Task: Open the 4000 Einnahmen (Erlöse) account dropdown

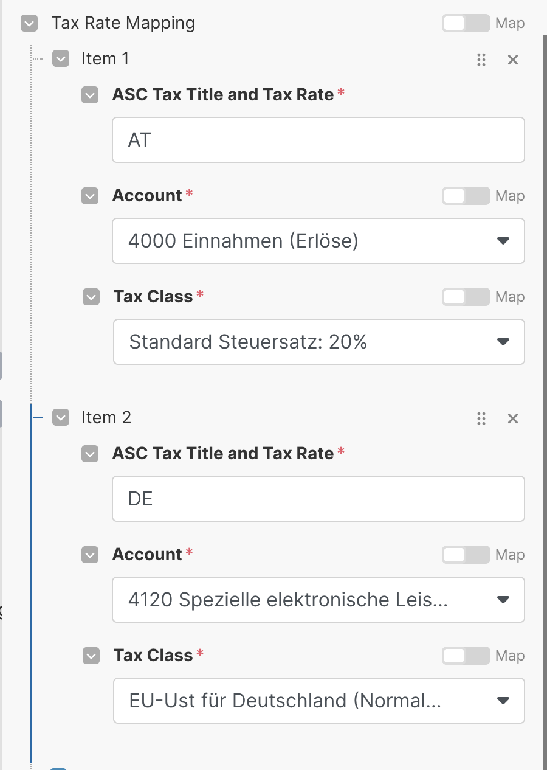Action: pos(318,241)
